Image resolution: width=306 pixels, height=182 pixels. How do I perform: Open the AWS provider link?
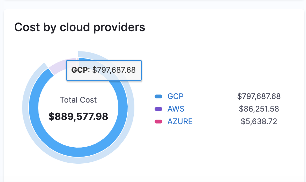click(x=176, y=109)
